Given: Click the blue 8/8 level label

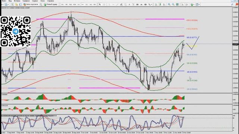Looking at the screenshot, I should pos(192,37).
